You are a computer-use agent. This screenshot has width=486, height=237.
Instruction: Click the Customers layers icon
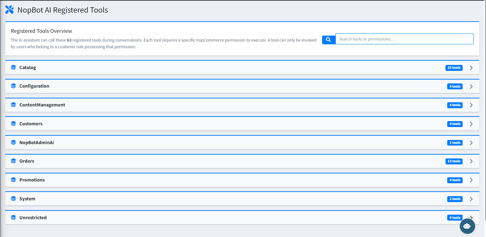click(x=13, y=124)
